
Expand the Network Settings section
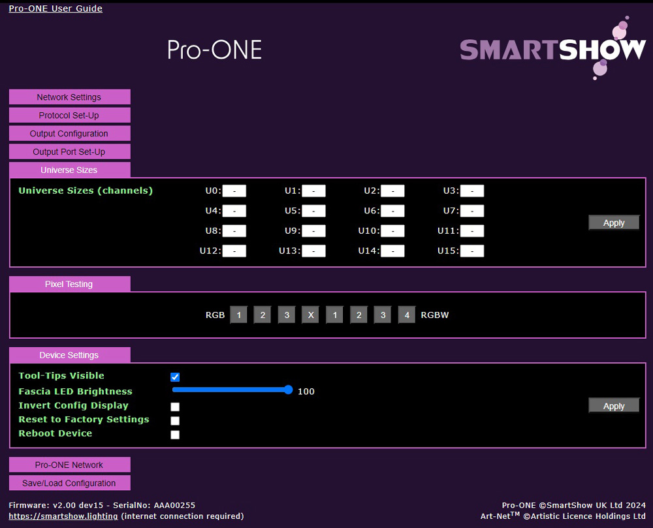coord(69,97)
